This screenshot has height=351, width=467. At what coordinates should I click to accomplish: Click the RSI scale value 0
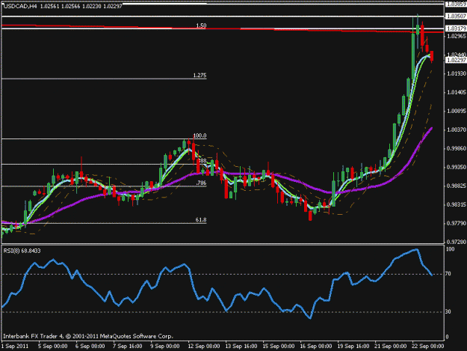click(448, 337)
